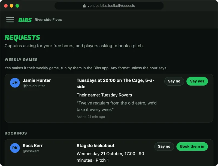Click the Riverside Fives venue name

(x=48, y=20)
